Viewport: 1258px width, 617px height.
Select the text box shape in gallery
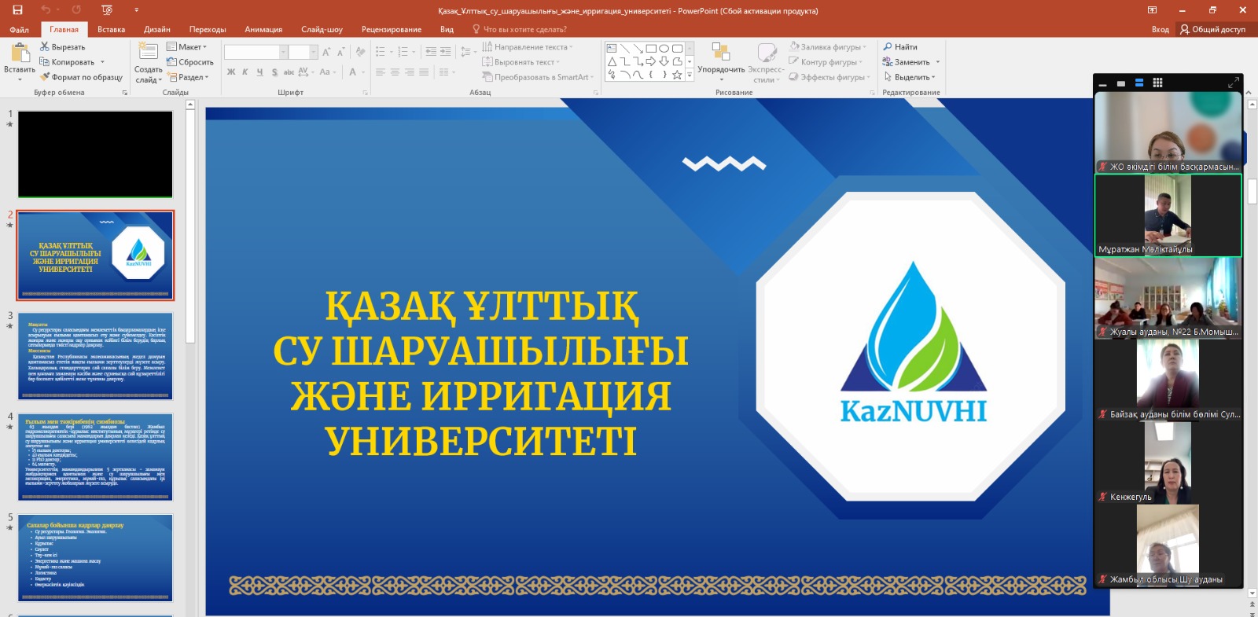611,48
